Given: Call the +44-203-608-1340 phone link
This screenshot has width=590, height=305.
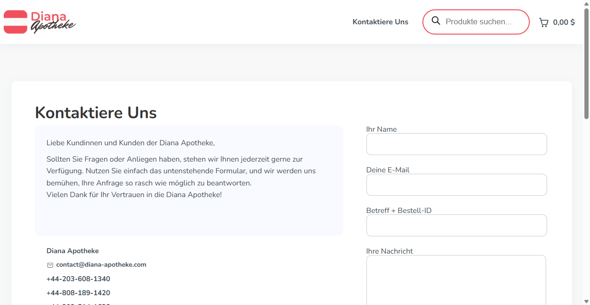Looking at the screenshot, I should click(78, 279).
